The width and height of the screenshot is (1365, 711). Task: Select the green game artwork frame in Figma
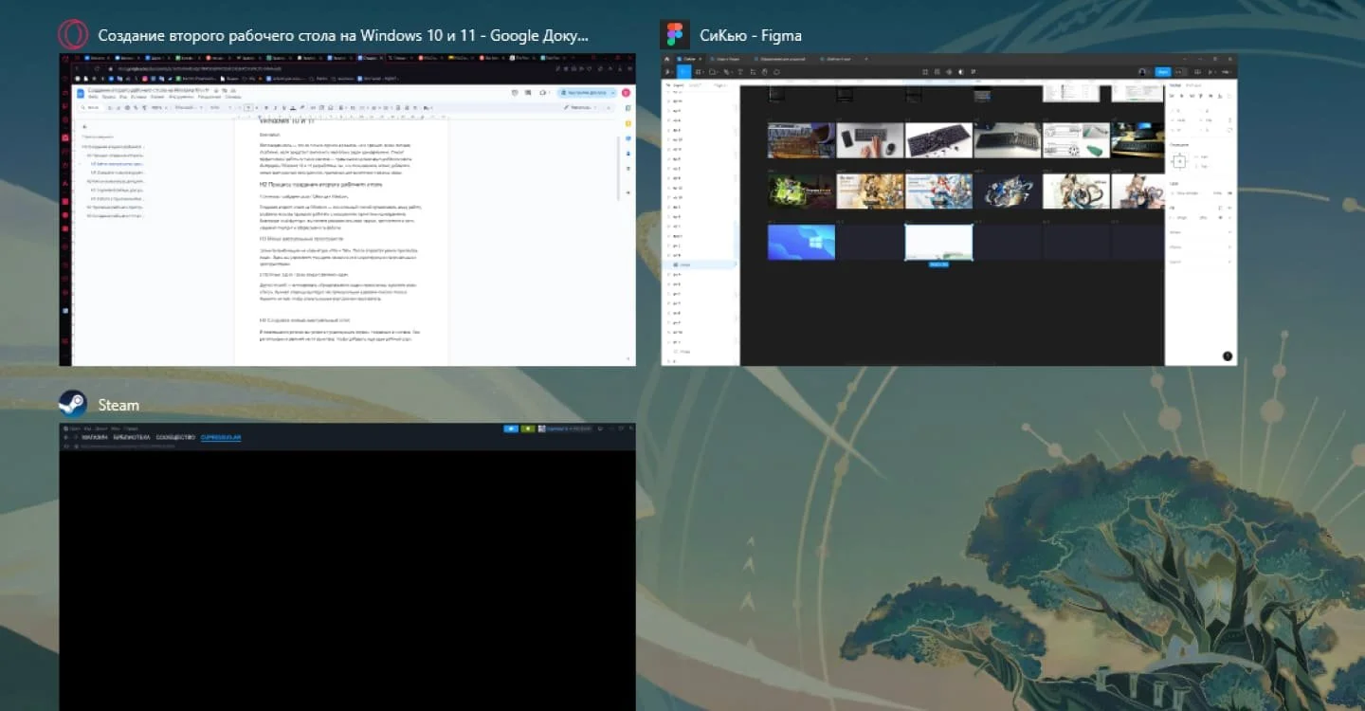(801, 191)
